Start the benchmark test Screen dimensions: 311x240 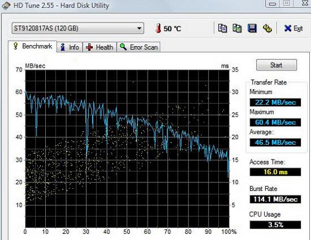point(277,65)
